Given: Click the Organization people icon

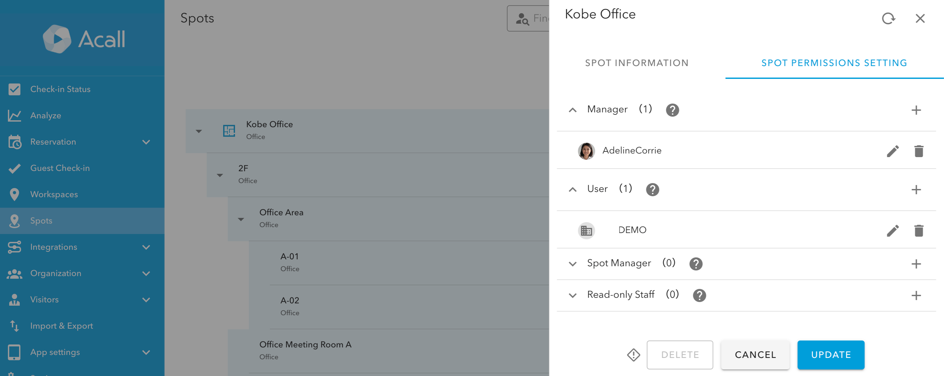Looking at the screenshot, I should 14,273.
